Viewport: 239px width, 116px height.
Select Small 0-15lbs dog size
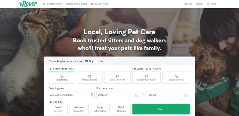58,109
